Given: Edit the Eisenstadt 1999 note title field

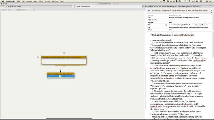Looking at the screenshot, I should [x=181, y=10].
